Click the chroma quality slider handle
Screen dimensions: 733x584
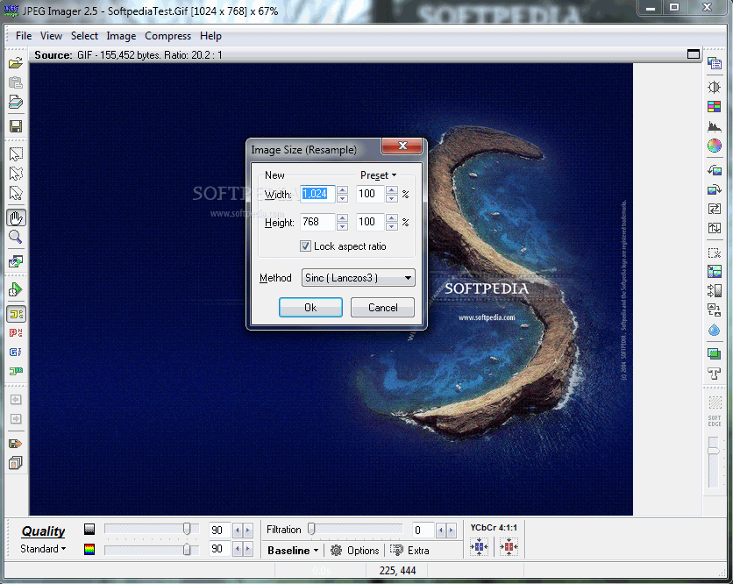click(187, 550)
